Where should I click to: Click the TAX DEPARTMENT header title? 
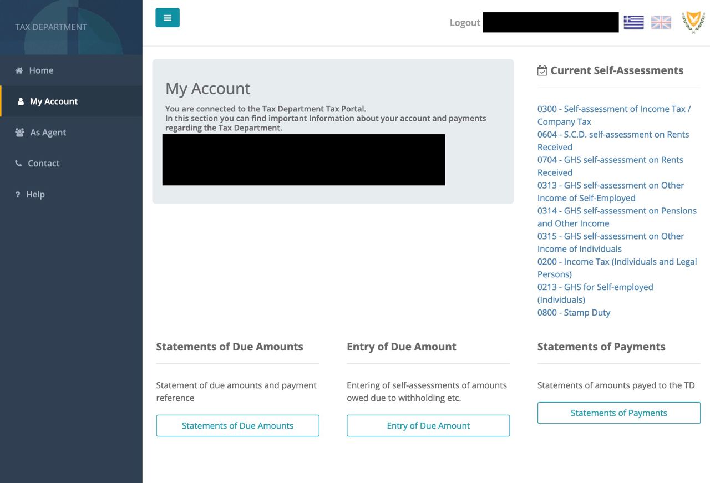click(x=51, y=27)
